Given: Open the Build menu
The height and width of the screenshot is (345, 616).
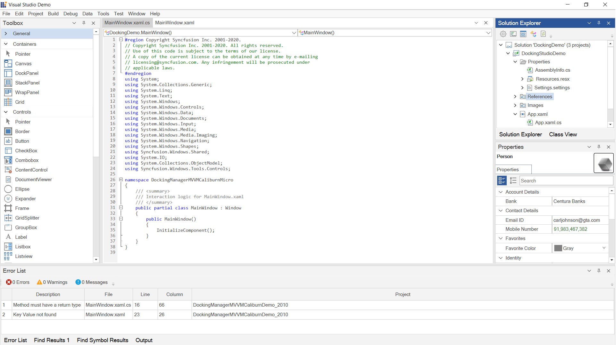Looking at the screenshot, I should coord(53,14).
